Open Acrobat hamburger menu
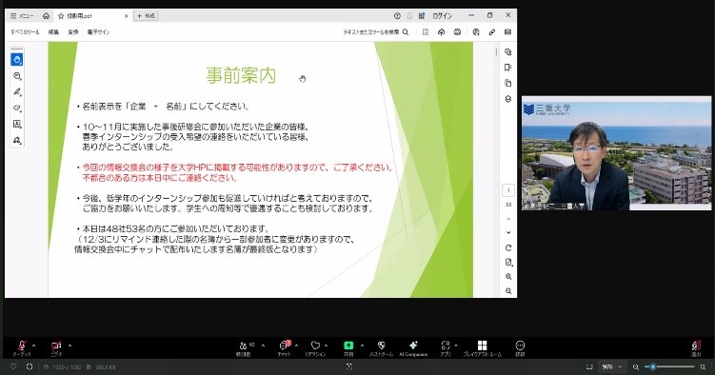 22,16
